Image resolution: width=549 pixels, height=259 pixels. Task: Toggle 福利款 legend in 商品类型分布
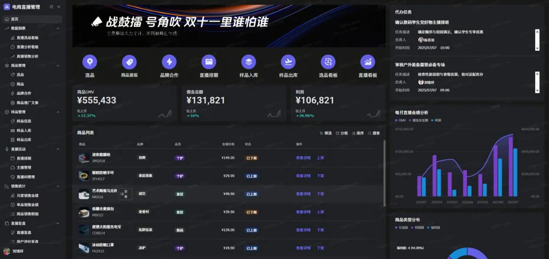point(434,228)
